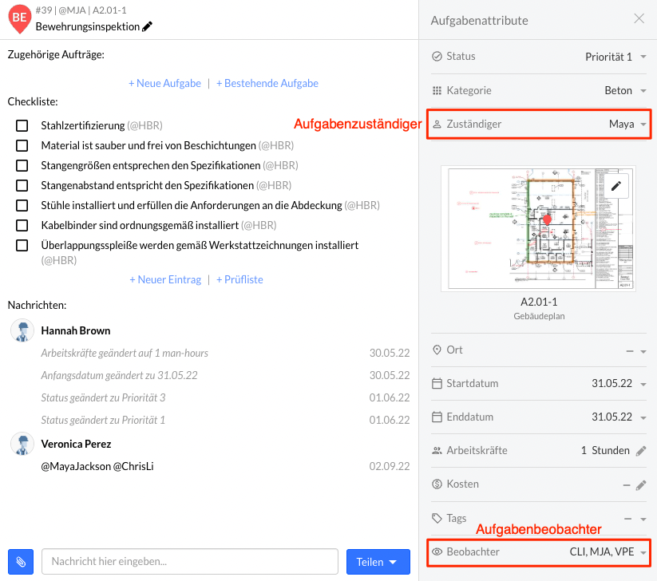Click Hannah Brown's avatar icon
This screenshot has height=581, width=657.
[x=22, y=330]
